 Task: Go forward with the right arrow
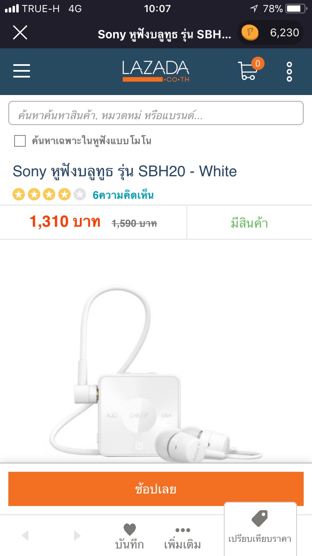77,536
